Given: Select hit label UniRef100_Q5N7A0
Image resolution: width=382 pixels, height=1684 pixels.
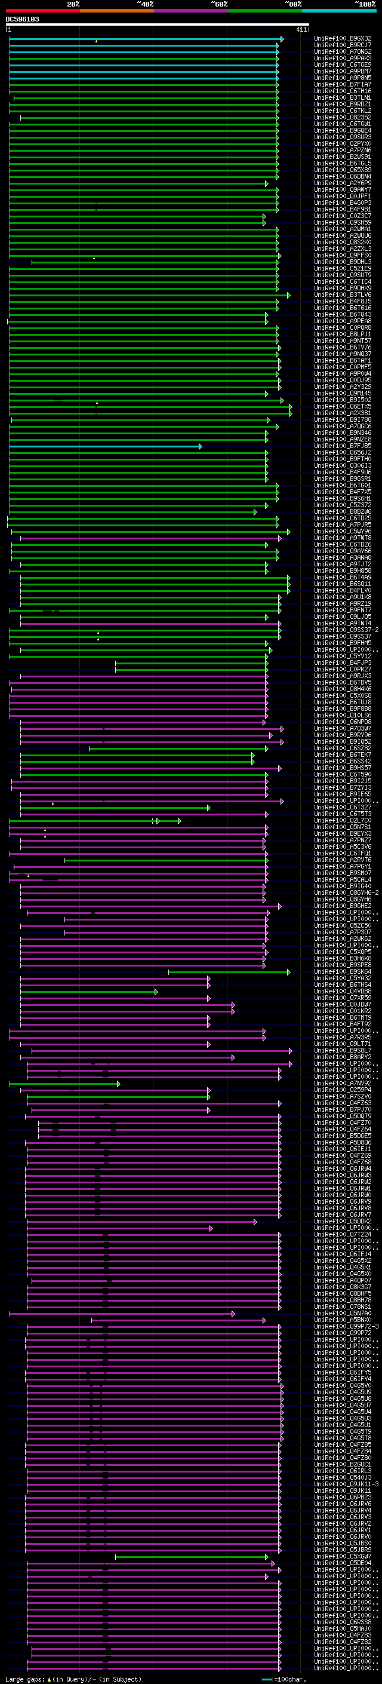Looking at the screenshot, I should tap(343, 1314).
